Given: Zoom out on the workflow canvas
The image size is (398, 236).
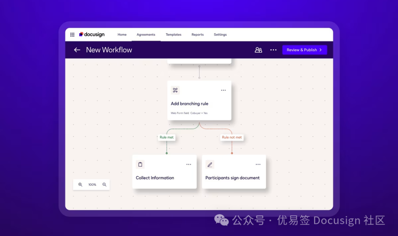Looking at the screenshot, I should pos(104,185).
